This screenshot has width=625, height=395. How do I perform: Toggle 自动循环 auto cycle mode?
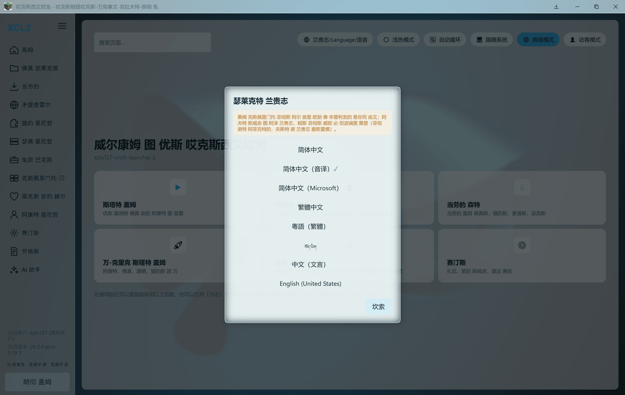pyautogui.click(x=445, y=40)
